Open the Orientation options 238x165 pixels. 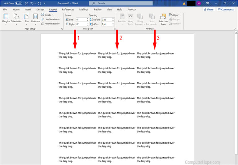tap(17, 19)
